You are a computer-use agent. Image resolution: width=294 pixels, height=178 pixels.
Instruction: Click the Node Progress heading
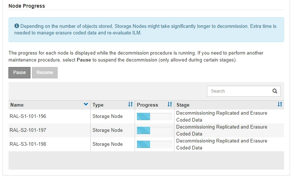(x=26, y=6)
